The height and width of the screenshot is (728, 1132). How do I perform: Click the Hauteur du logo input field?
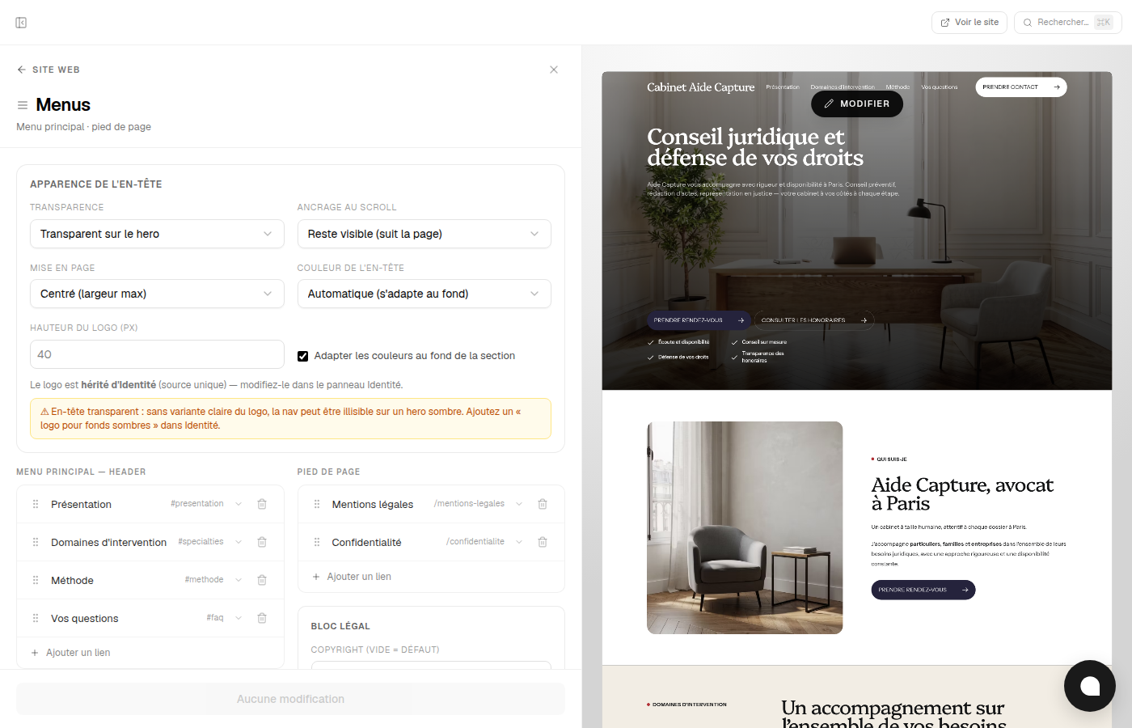[157, 354]
